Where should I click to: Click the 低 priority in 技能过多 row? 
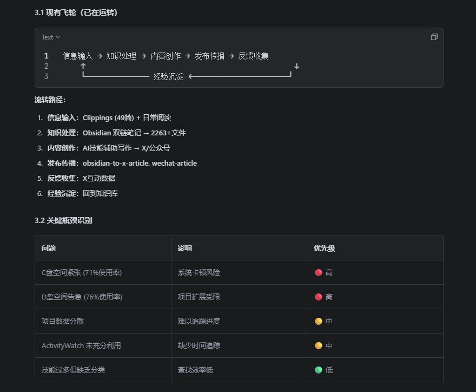(x=324, y=370)
